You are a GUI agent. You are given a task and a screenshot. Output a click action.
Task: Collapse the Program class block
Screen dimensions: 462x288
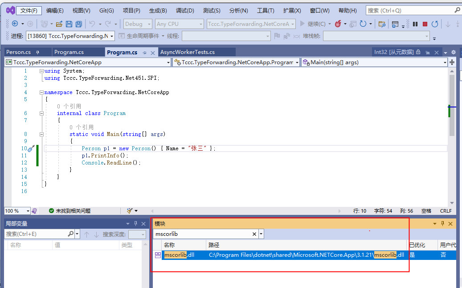pos(41,113)
